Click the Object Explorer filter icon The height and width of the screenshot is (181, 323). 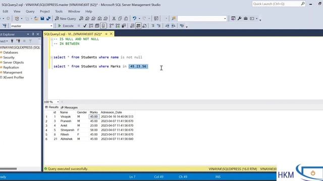30,41
